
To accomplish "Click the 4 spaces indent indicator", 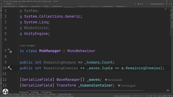I will pos(159,96).
